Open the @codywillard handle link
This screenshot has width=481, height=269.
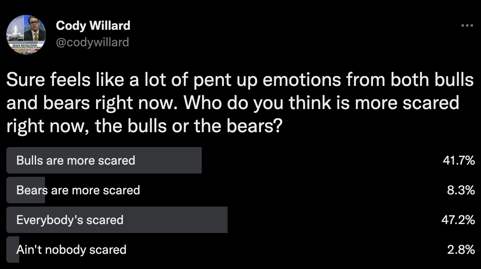92,42
